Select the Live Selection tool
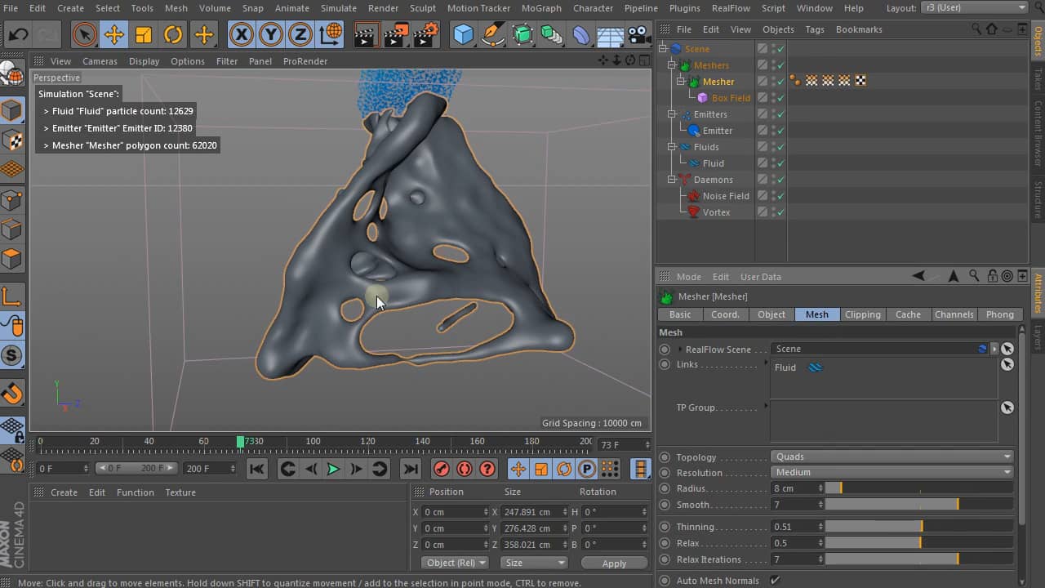The height and width of the screenshot is (588, 1045). 83,35
